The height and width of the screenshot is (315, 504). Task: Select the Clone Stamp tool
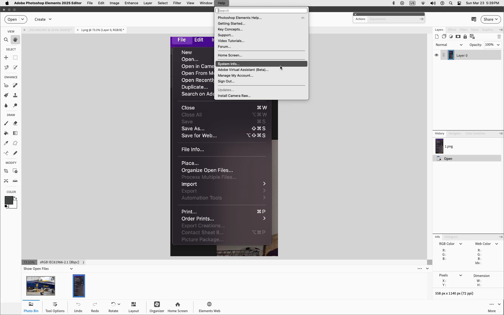point(15,95)
